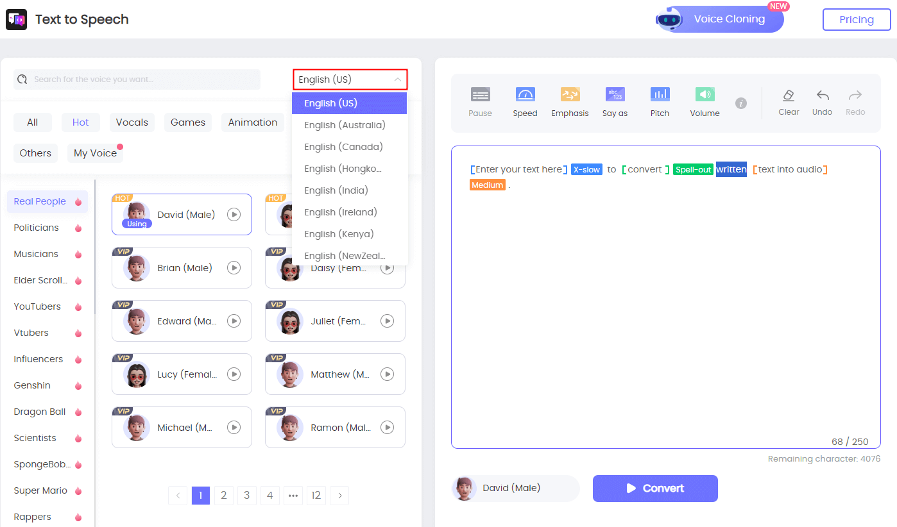Open the Volume control
Viewport: 897px width, 527px height.
click(x=704, y=101)
